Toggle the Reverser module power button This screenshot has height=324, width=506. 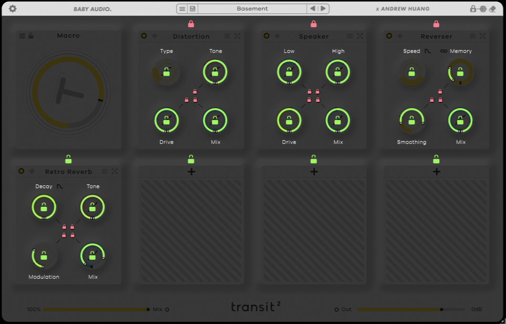(x=389, y=36)
